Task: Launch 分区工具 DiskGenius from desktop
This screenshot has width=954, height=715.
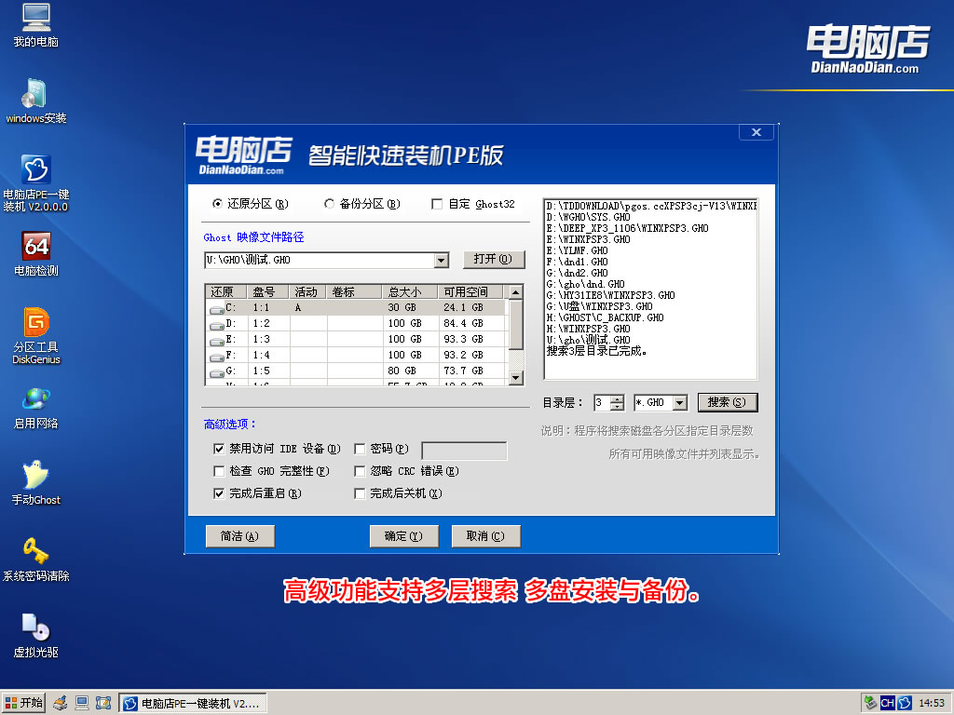Action: 36,335
